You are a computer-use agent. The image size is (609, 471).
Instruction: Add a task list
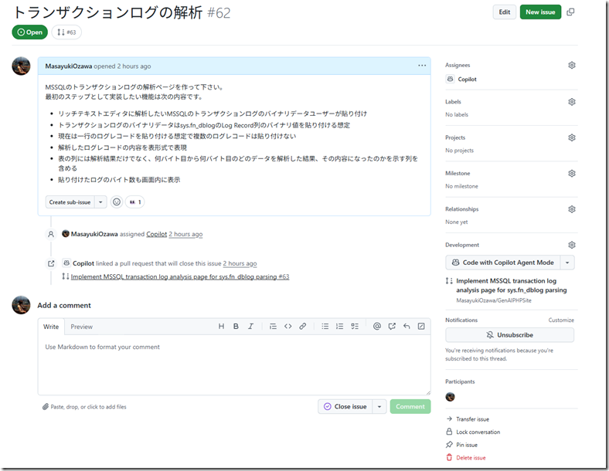(x=355, y=327)
